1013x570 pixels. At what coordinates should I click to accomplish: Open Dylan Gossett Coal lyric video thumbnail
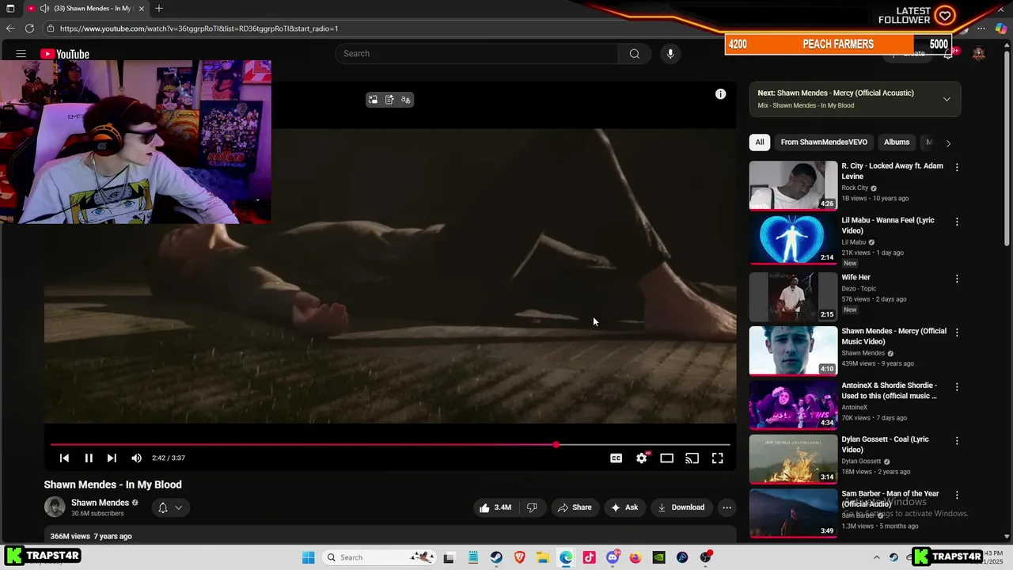(x=793, y=458)
